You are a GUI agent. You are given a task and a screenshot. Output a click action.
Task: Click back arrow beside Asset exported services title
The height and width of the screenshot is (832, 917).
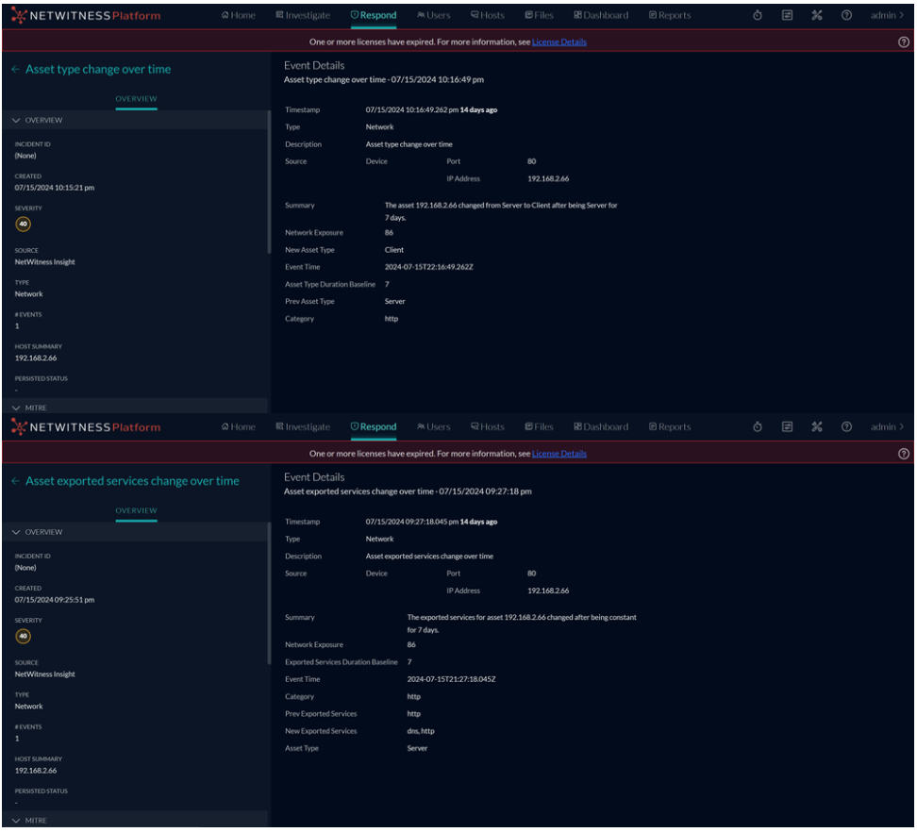pyautogui.click(x=13, y=482)
